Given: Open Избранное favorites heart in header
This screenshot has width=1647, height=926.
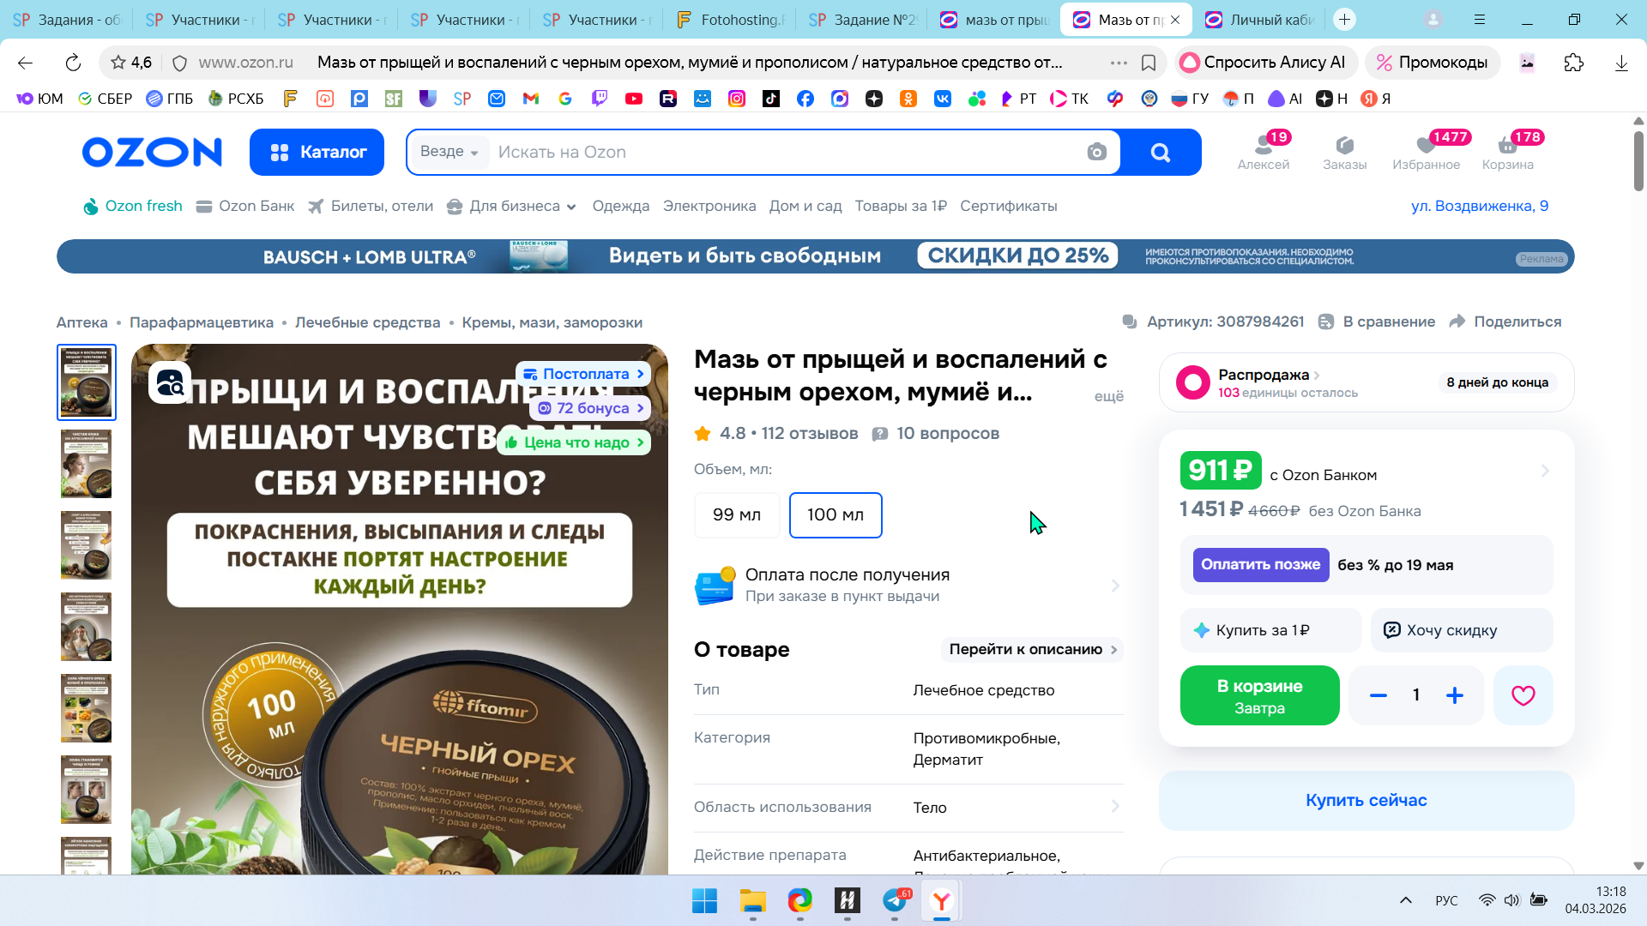Looking at the screenshot, I should (1426, 151).
